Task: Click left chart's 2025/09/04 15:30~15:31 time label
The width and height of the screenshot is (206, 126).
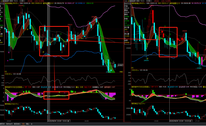Action: click(x=57, y=121)
